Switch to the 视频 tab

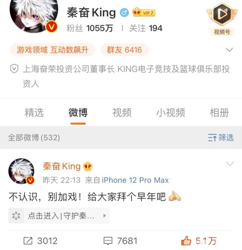(x=122, y=112)
